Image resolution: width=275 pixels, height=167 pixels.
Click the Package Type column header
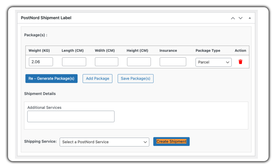click(208, 50)
